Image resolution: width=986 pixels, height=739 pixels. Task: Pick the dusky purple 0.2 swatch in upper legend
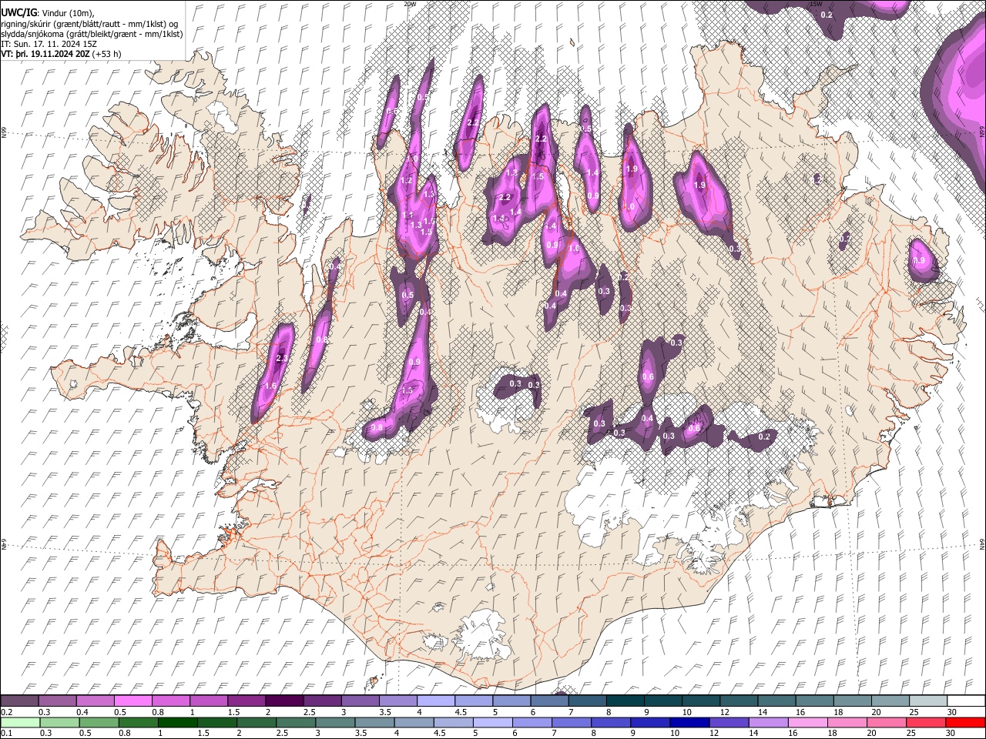pyautogui.click(x=19, y=701)
